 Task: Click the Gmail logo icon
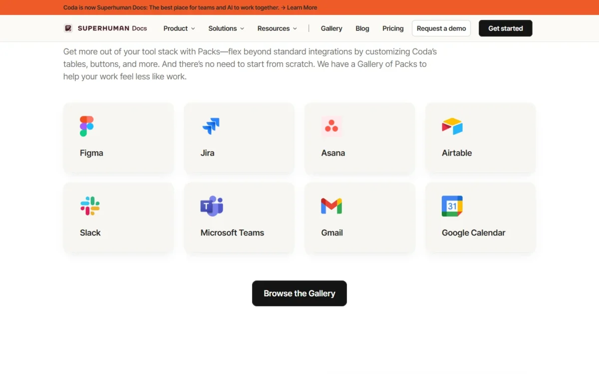click(x=331, y=206)
